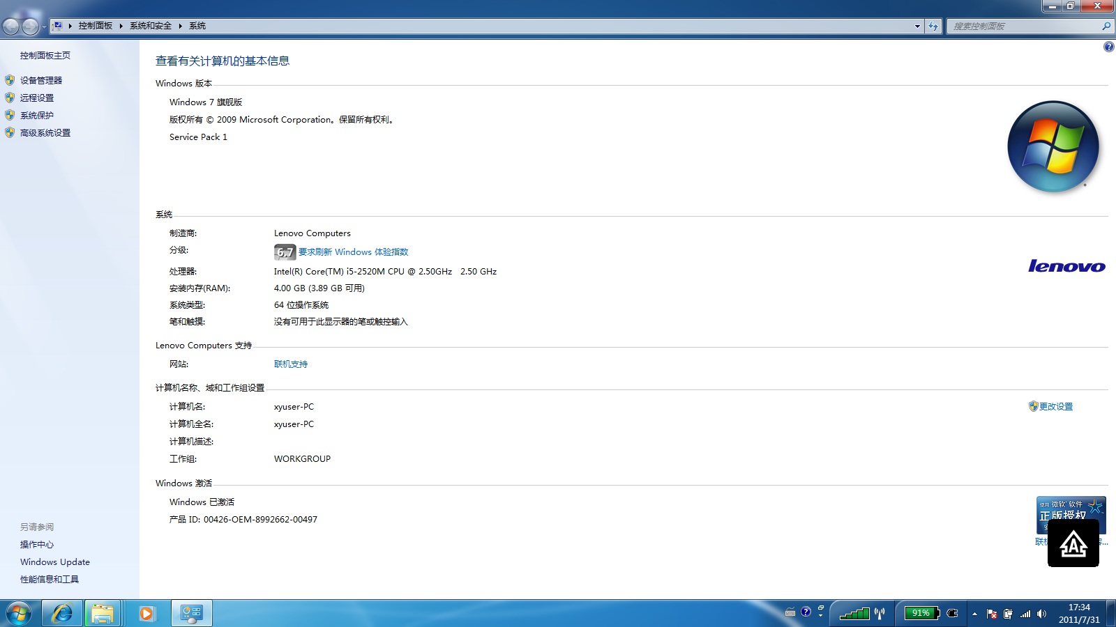Click the lenovo logo
Image resolution: width=1116 pixels, height=627 pixels.
(x=1066, y=266)
